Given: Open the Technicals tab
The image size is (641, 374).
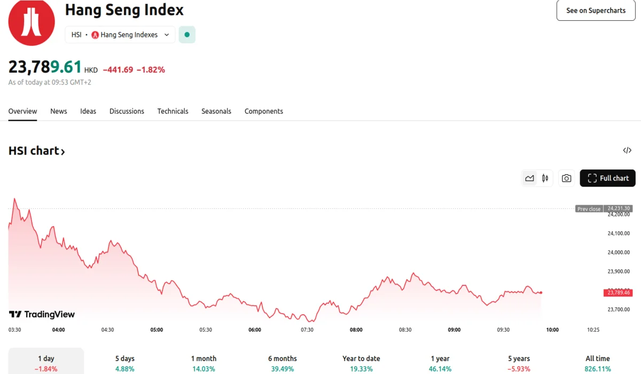Looking at the screenshot, I should (173, 111).
